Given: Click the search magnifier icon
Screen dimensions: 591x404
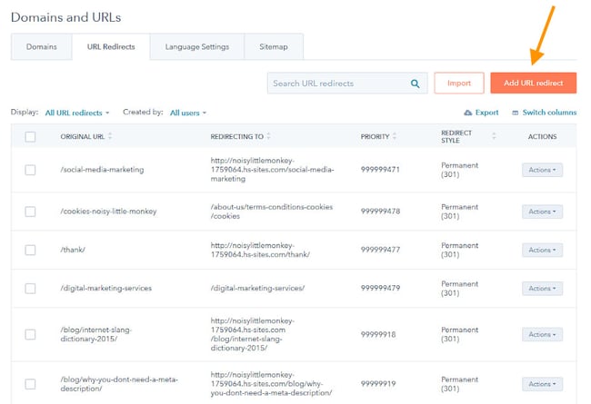Looking at the screenshot, I should click(x=415, y=84).
